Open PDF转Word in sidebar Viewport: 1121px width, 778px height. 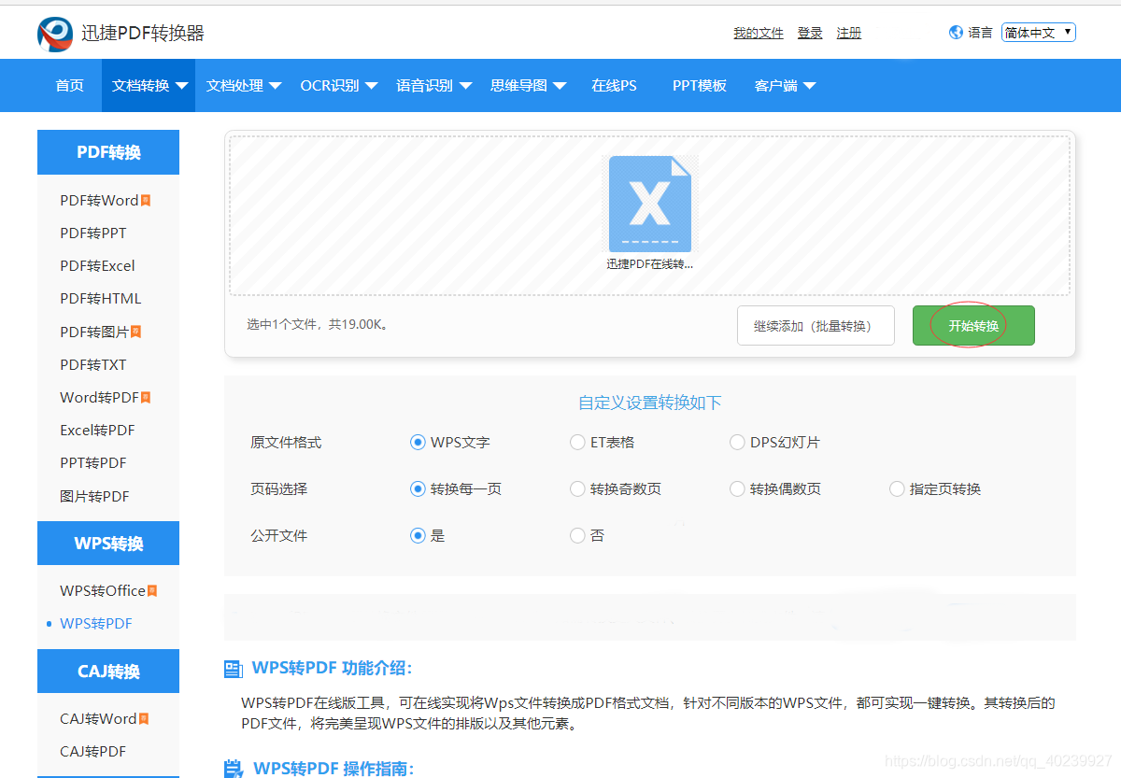[x=99, y=201]
